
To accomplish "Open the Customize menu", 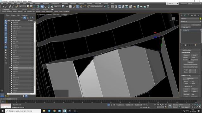I will [x=81, y=3].
